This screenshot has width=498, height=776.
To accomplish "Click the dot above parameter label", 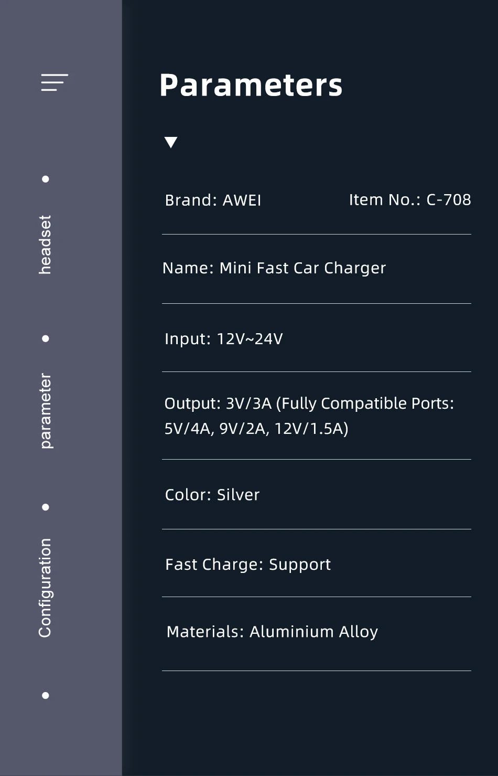I will point(46,338).
